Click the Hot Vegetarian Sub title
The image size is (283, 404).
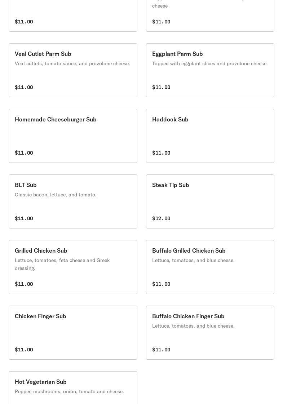tap(41, 382)
